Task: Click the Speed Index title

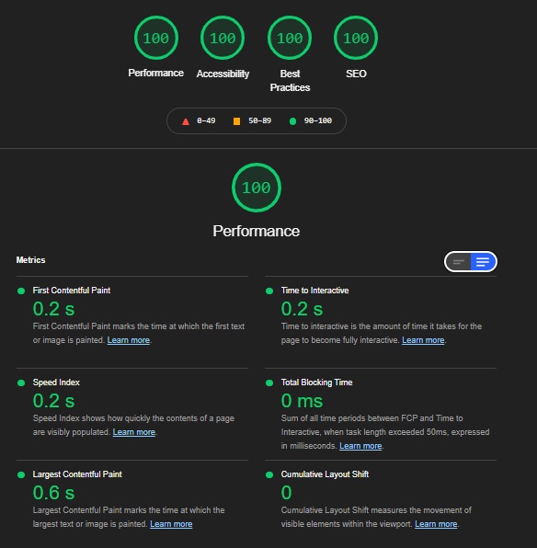Action: point(56,382)
